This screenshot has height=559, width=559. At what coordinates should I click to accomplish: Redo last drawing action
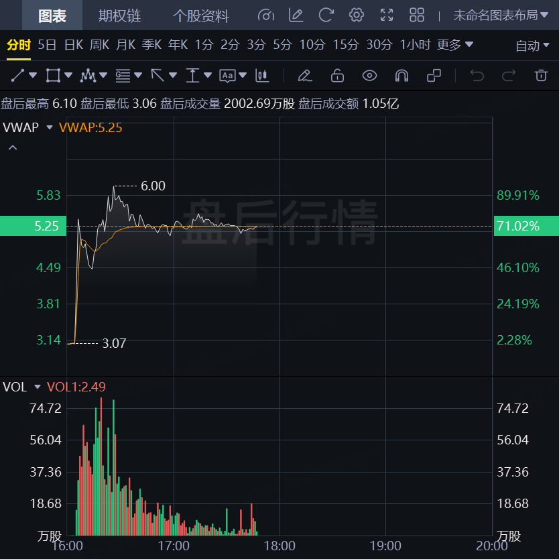[x=509, y=76]
